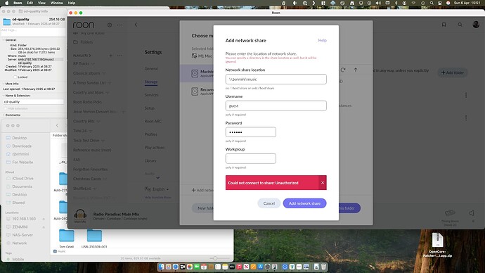The width and height of the screenshot is (485, 273).
Task: Select Downloads in Finder sidebar
Action: (21, 146)
